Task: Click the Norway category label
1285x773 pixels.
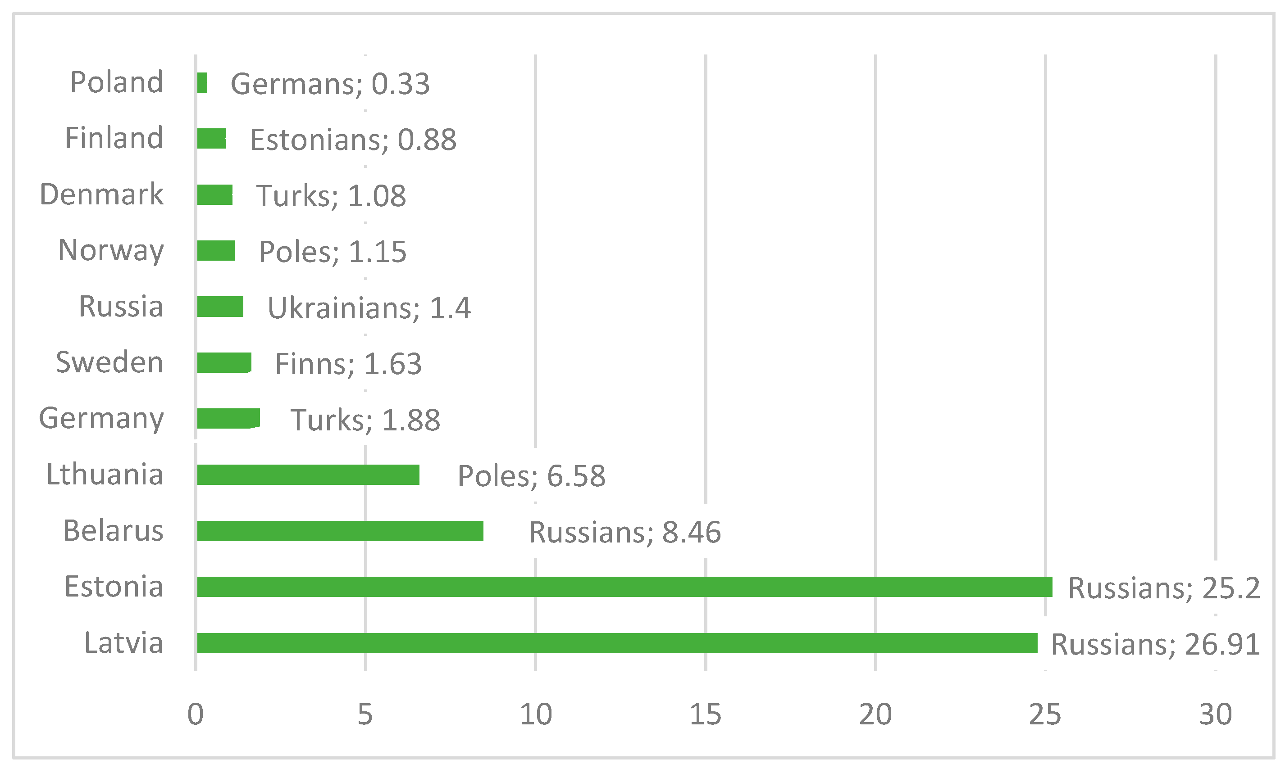Action: pos(111,251)
